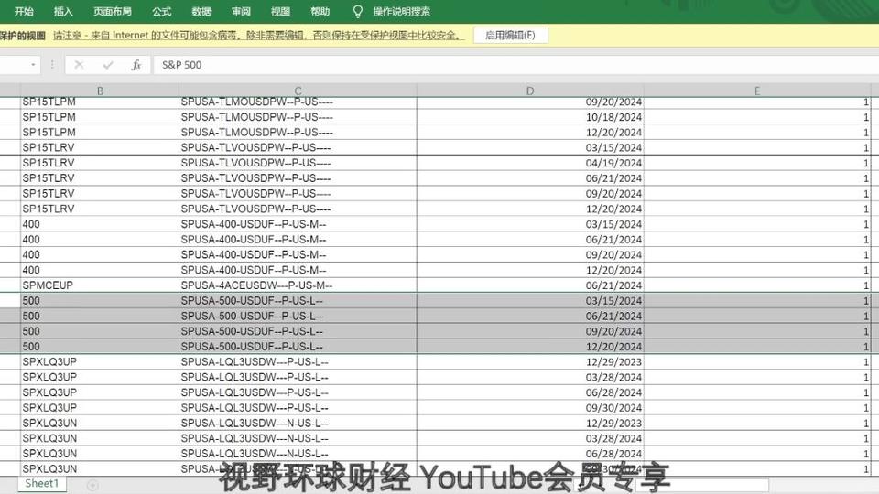Select date cell 10/18/2024

click(530, 117)
